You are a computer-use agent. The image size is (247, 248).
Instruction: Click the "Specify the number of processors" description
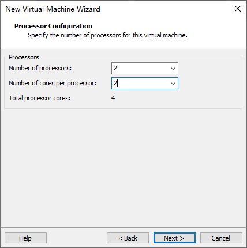click(107, 35)
